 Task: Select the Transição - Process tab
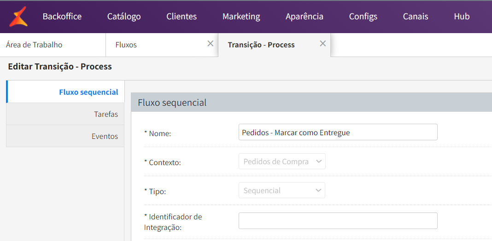click(x=261, y=45)
